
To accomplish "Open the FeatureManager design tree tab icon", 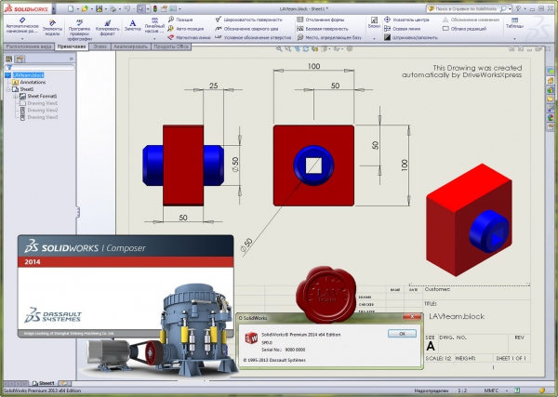I will coord(9,59).
